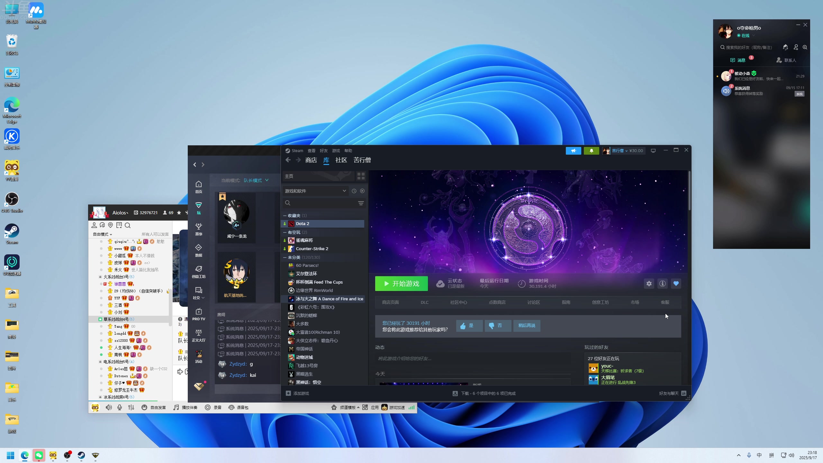Collapse the 草系对战台4号 channel room
This screenshot has width=823, height=463.
100,319
